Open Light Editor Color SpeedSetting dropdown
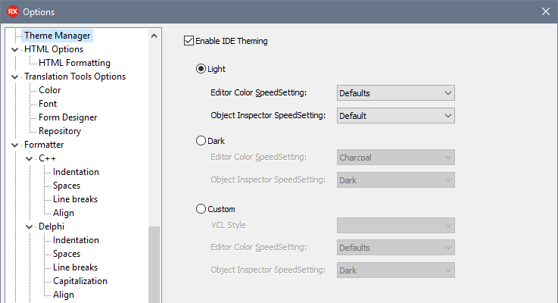The height and width of the screenshot is (303, 558). (x=396, y=93)
